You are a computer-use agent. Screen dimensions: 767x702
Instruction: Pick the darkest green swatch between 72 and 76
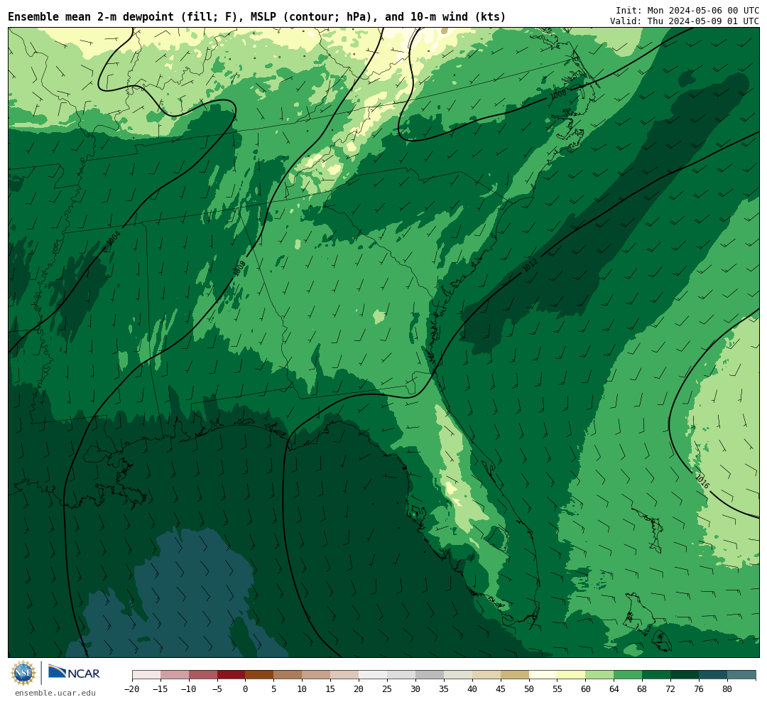pos(685,675)
